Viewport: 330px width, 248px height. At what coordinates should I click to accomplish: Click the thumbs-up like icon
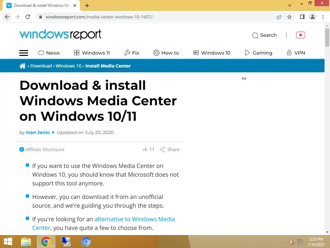pyautogui.click(x=145, y=149)
